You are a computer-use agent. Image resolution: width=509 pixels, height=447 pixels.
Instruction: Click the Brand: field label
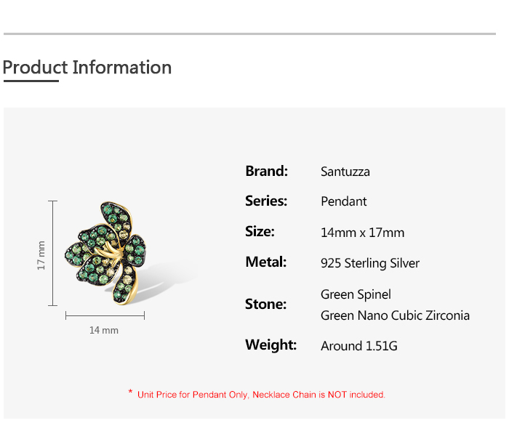coord(267,172)
